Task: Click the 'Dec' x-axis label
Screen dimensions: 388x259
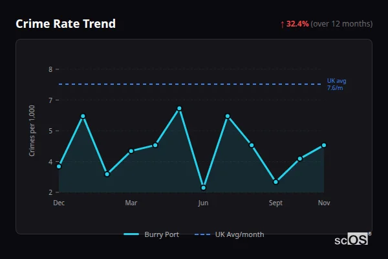Action: pos(59,203)
